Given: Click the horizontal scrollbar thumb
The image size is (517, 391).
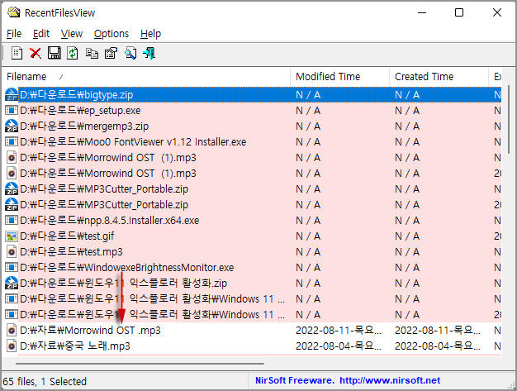Looking at the screenshot, I should coord(140,364).
